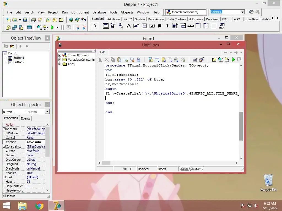282x211 pixels.
Task: Expand the Uses node
Action: [59, 64]
